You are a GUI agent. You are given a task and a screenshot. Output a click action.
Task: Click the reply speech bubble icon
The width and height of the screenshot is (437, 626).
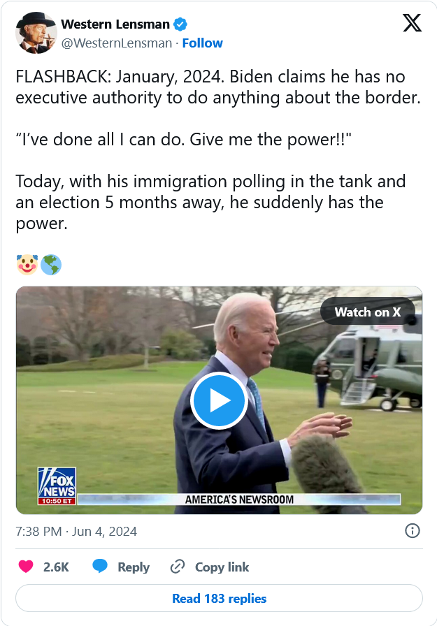[100, 566]
